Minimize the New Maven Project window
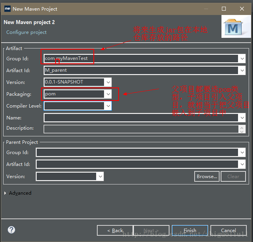The height and width of the screenshot is (242, 253). [206, 9]
